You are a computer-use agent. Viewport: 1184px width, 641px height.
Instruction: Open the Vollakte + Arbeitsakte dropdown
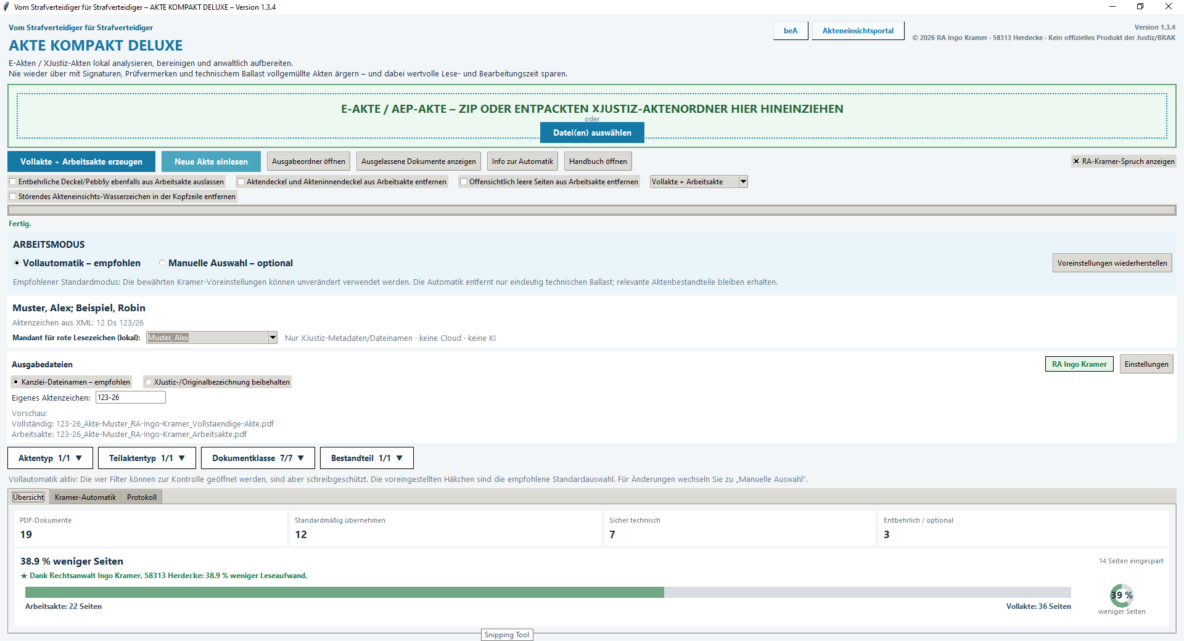pos(699,182)
